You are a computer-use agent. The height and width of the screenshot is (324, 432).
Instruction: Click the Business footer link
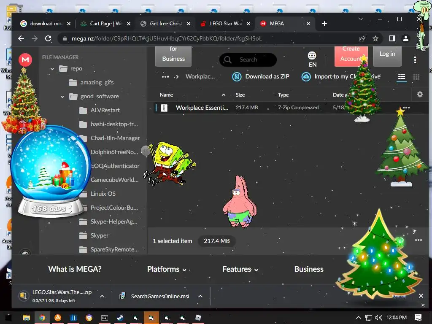309,269
